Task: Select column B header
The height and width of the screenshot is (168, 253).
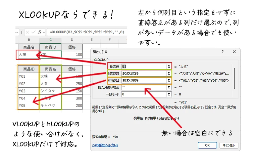Action: click(29, 40)
